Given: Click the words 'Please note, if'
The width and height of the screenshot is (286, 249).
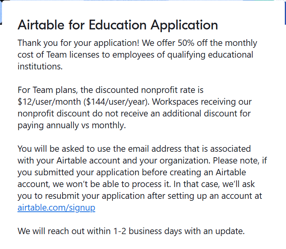Looking at the screenshot, I should (x=240, y=161).
